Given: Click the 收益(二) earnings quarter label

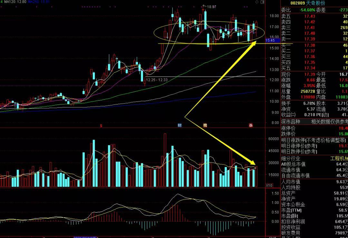Looking at the screenshot, I should 289,115.
